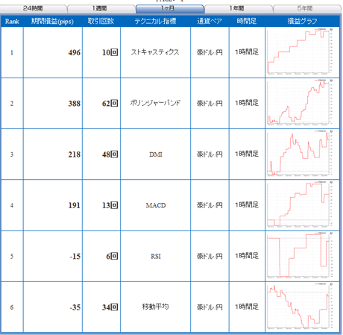Open the 5年間 tab
Screen dimensions: 343x335
[x=306, y=9]
